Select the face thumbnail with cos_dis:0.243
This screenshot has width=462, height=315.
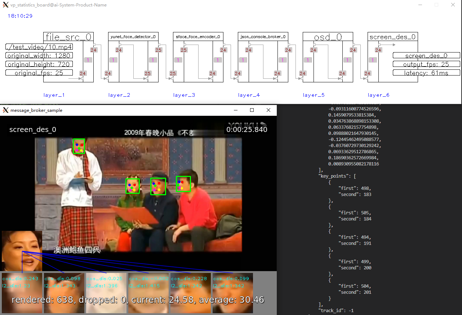pos(22,293)
